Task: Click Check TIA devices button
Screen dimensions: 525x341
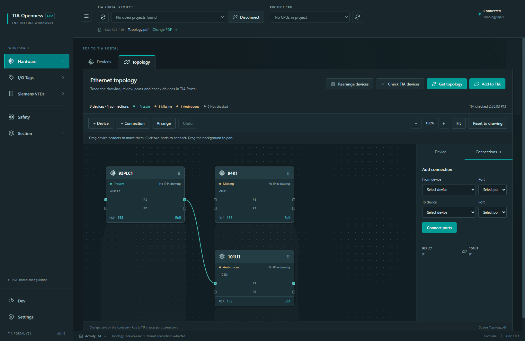Action: [400, 84]
